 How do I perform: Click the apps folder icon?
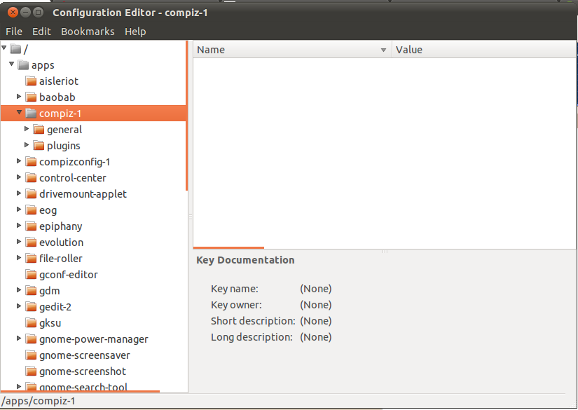pyautogui.click(x=23, y=65)
